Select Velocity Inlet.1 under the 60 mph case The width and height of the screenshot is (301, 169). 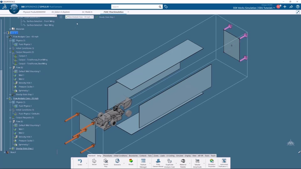(25, 83)
